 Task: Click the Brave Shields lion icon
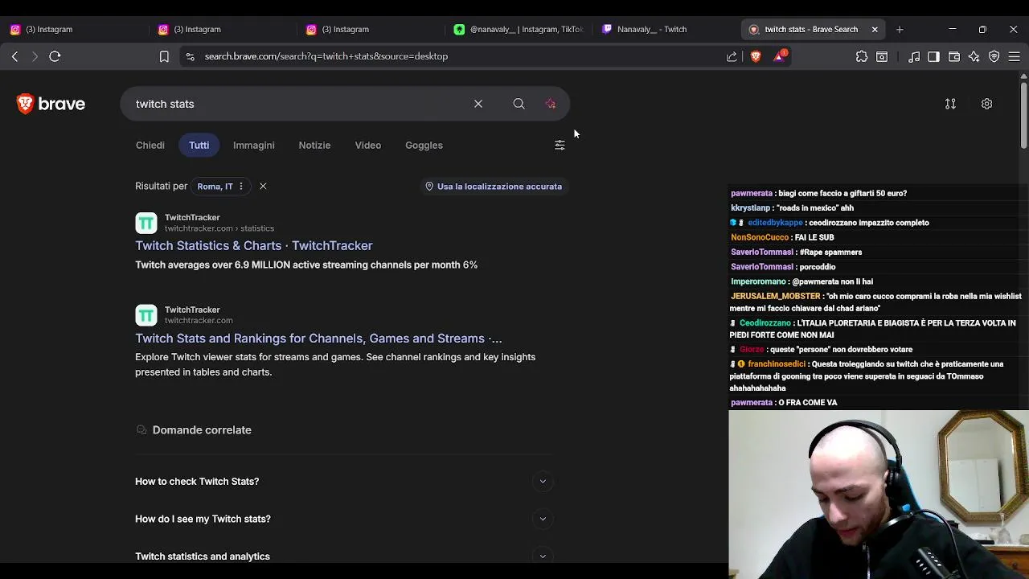pyautogui.click(x=756, y=56)
